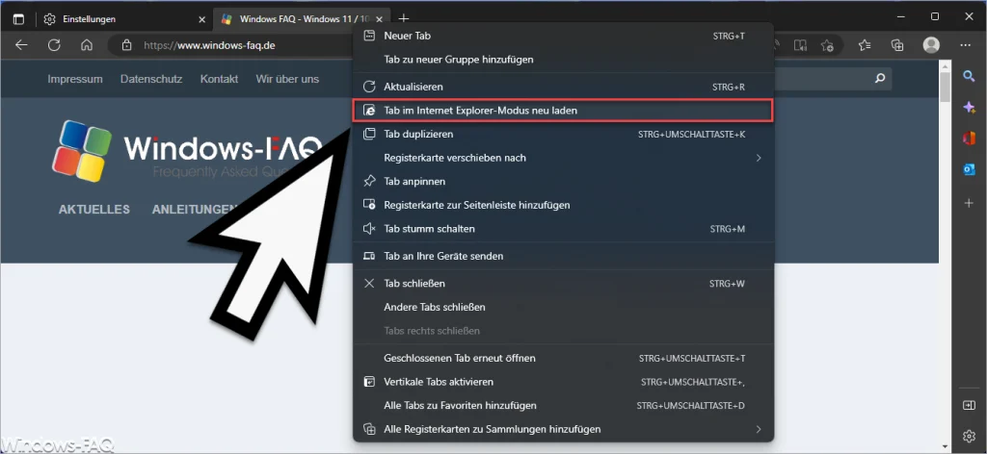The width and height of the screenshot is (987, 454).
Task: Go back with the arrow button
Action: click(21, 45)
